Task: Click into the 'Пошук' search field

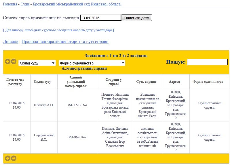Action: click(x=207, y=62)
